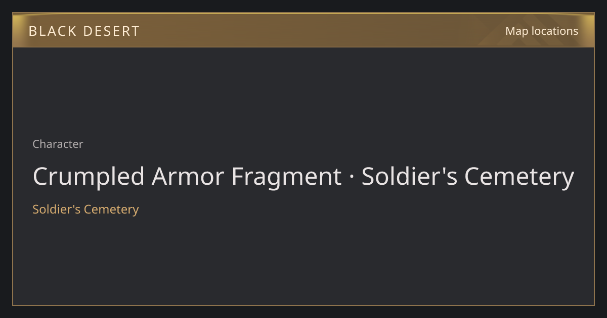Click the Crumpled Armor Fragment title heading
The image size is (607, 318).
pos(303,177)
